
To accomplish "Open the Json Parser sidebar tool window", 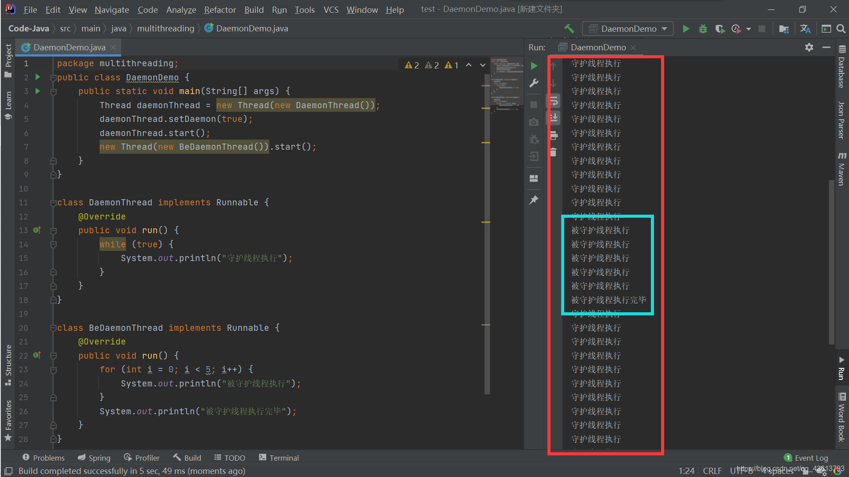I will coord(841,120).
